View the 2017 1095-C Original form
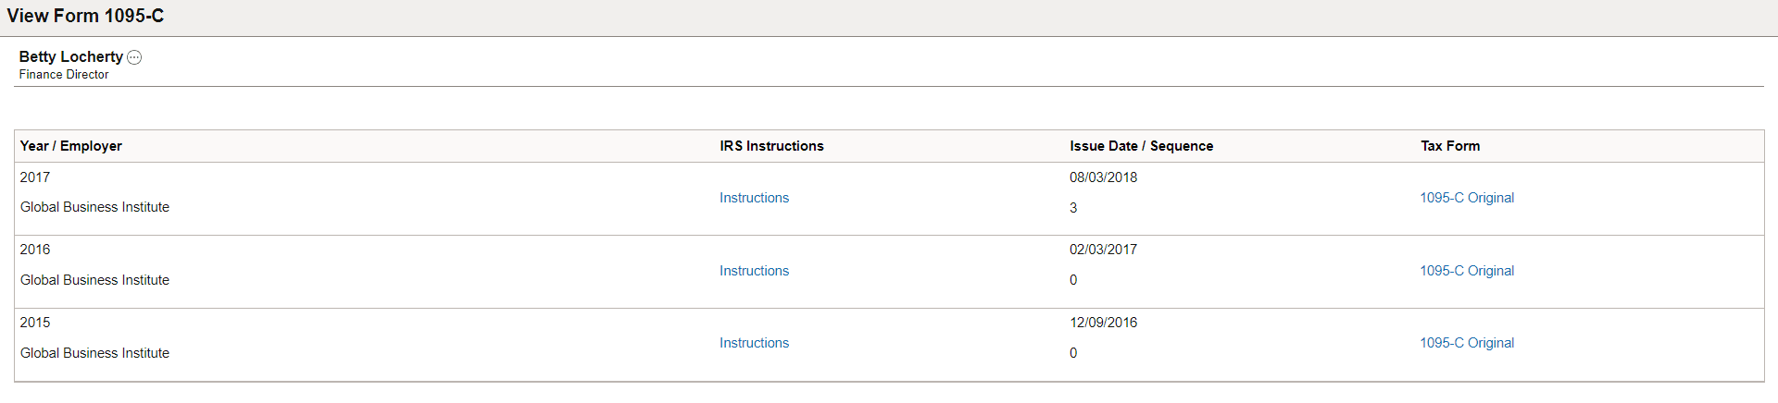 1467,198
